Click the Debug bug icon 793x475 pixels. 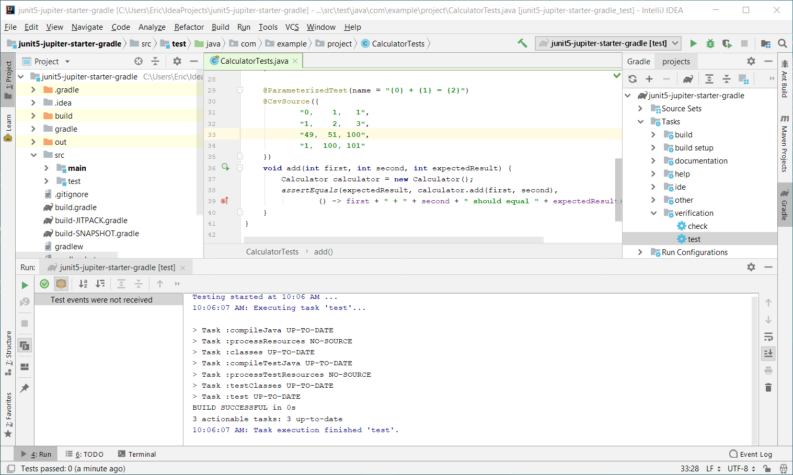click(710, 44)
